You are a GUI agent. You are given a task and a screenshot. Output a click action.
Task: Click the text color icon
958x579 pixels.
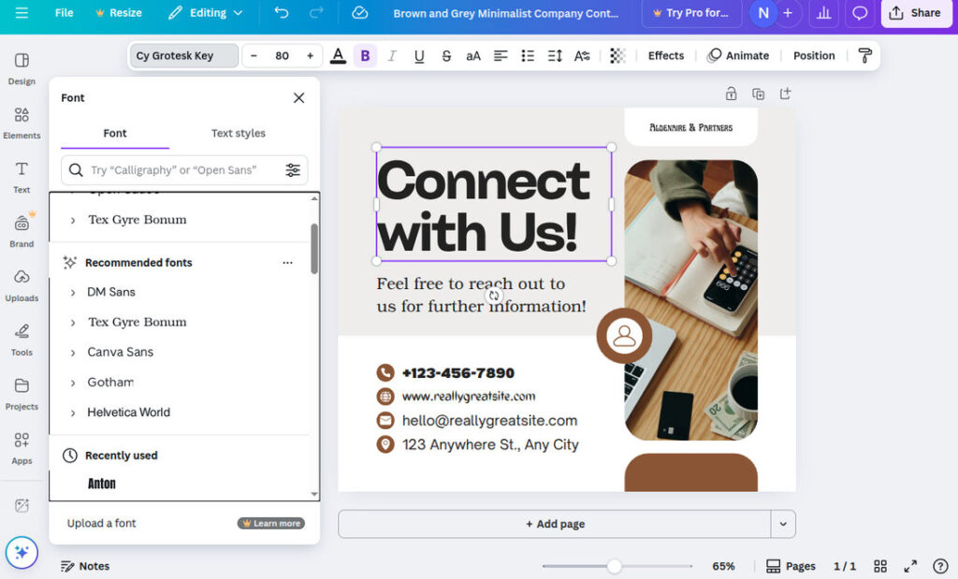(x=338, y=56)
